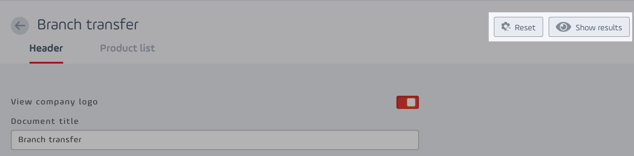This screenshot has height=156, width=634.
Task: Click the red underline beneath Header tab
Action: click(46, 63)
